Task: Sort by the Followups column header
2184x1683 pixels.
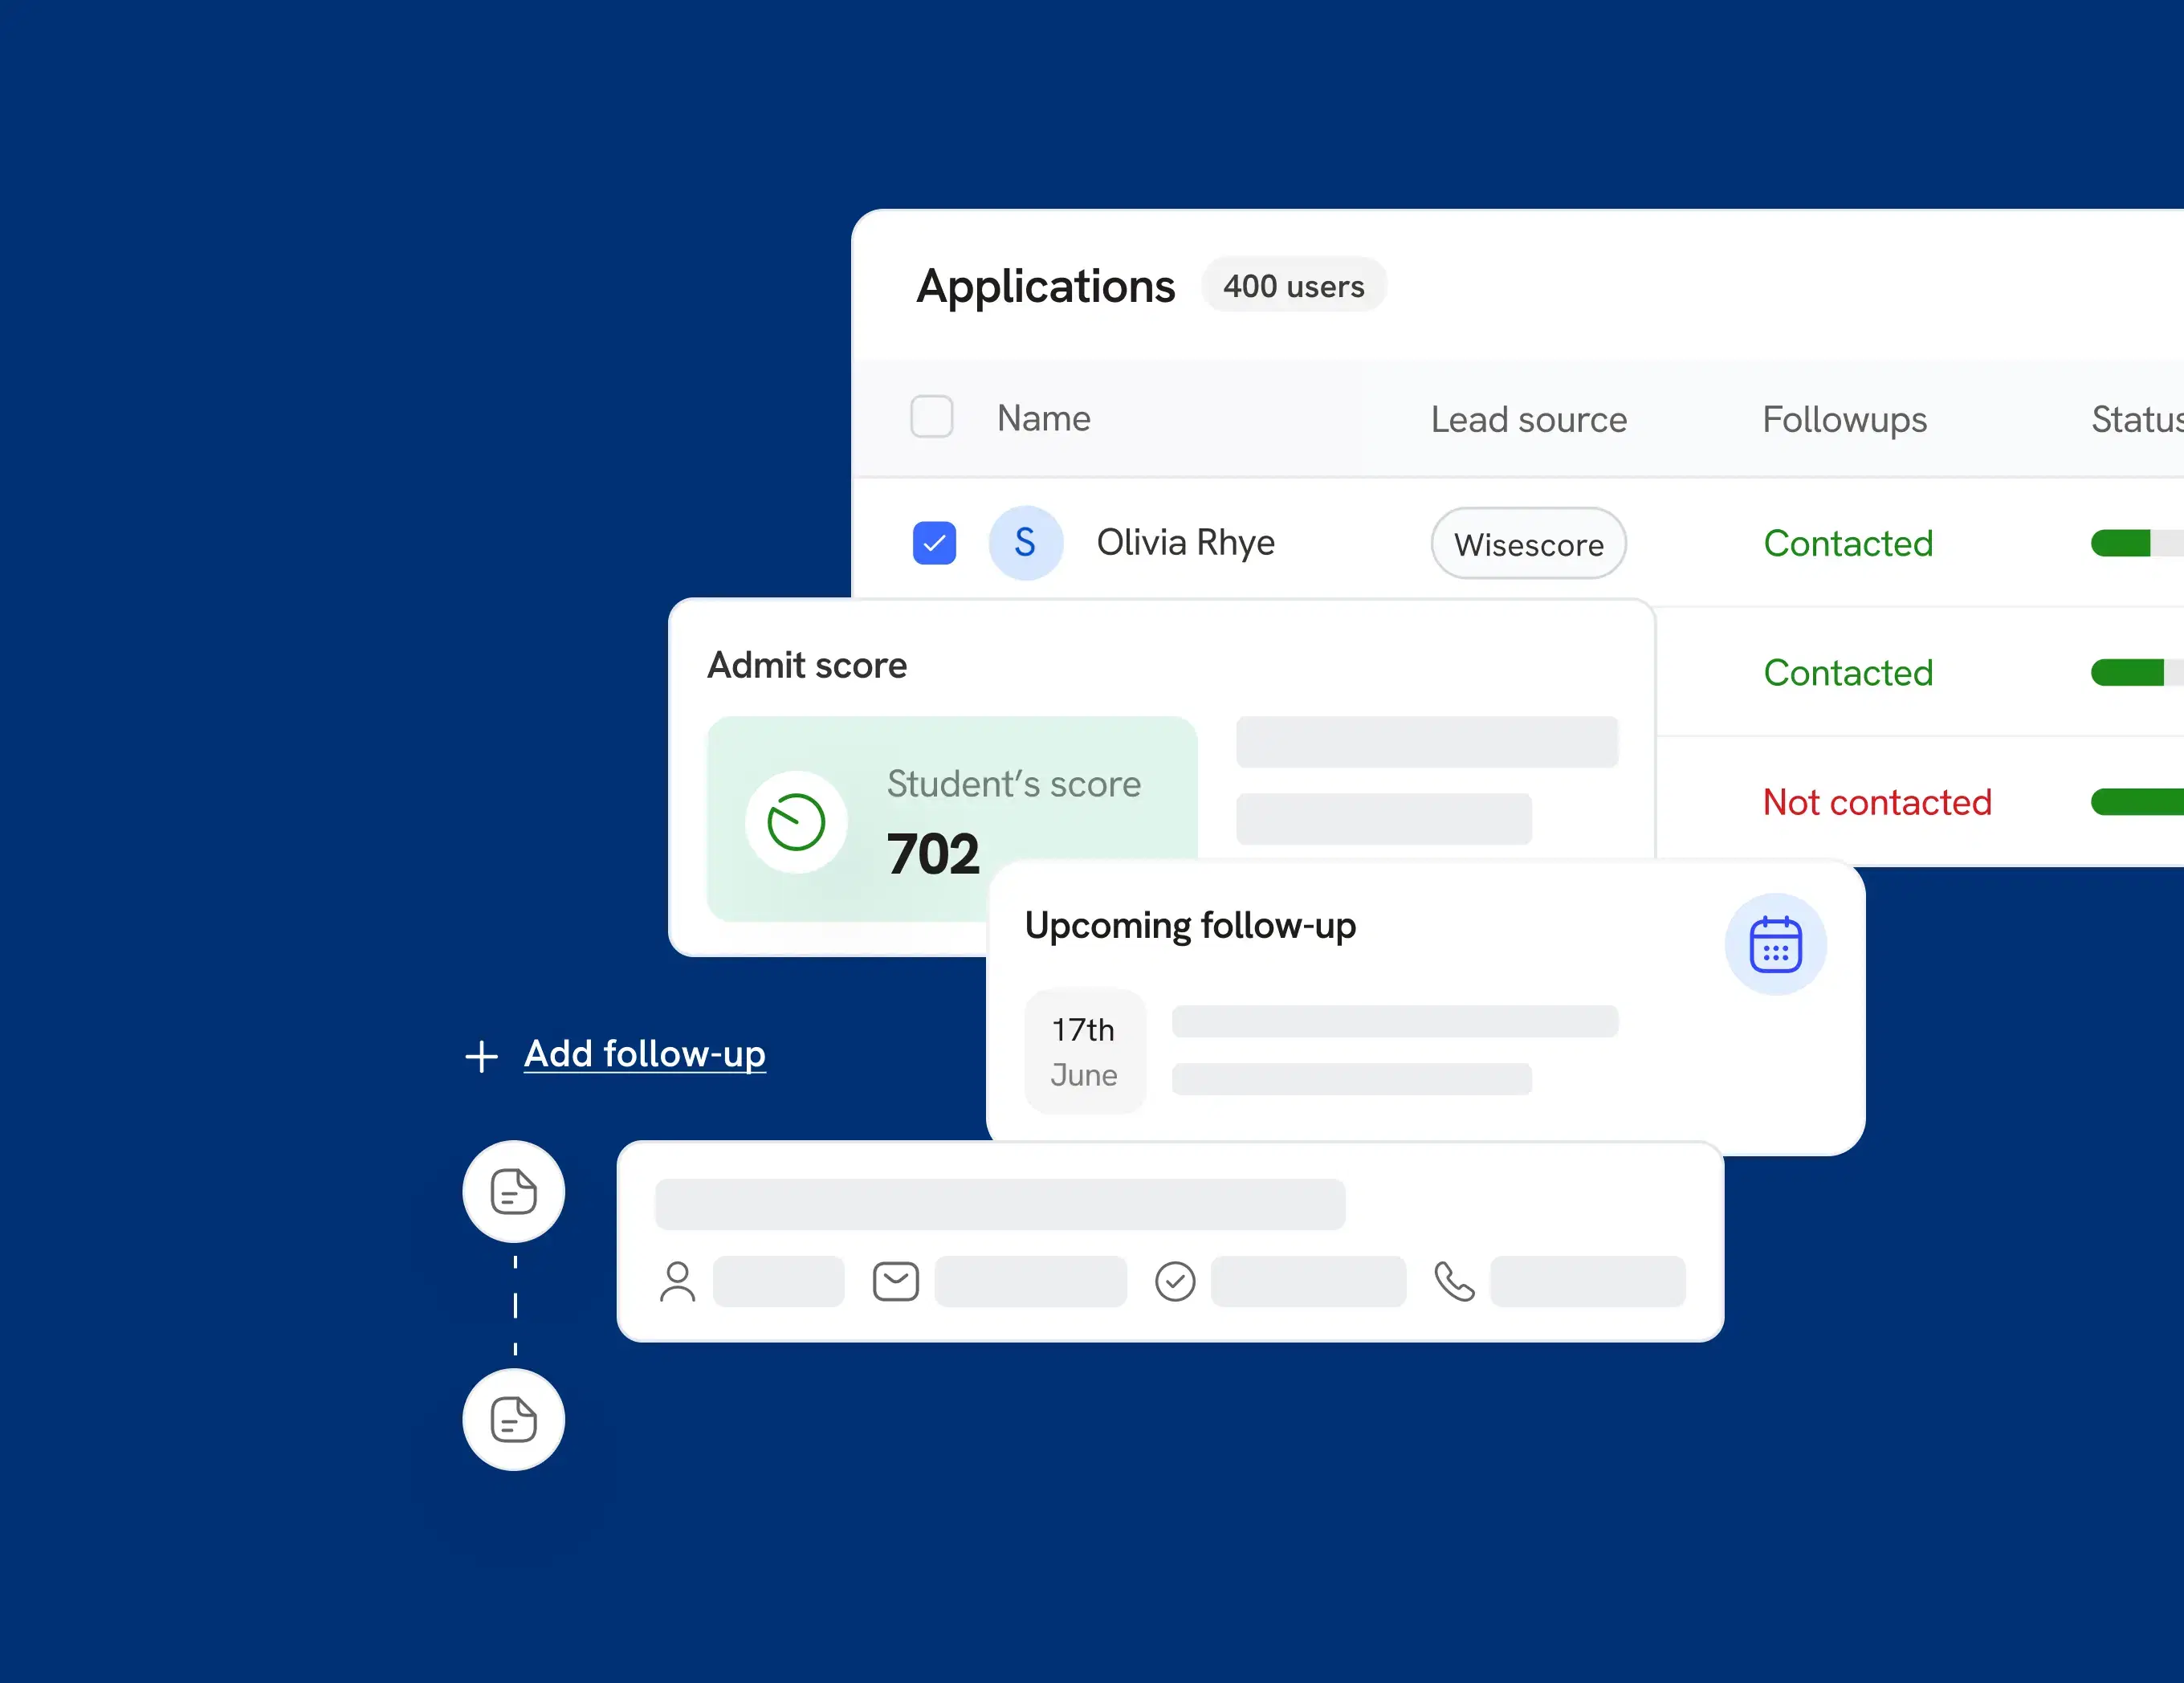Action: [x=1844, y=419]
